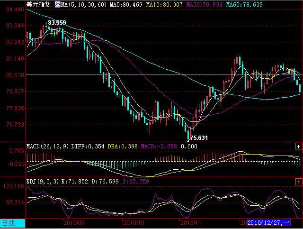Select the 日线 period tab
The image size is (303, 229).
12,223
